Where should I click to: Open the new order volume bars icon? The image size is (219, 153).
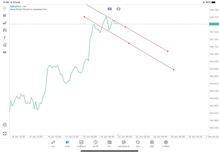click(5, 23)
